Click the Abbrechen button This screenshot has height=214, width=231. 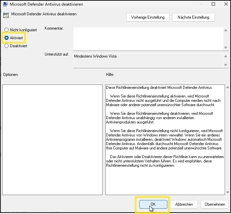(184, 204)
